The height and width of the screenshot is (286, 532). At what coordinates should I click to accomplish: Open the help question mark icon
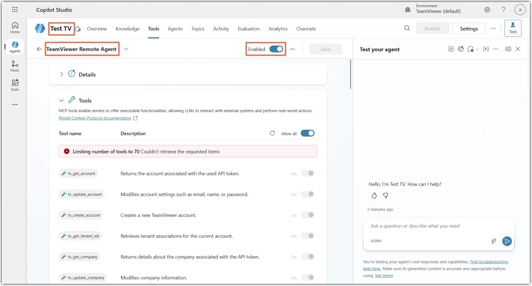pos(503,10)
